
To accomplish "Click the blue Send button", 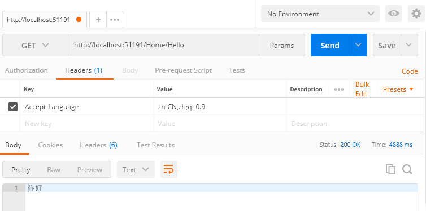I will tap(330, 45).
